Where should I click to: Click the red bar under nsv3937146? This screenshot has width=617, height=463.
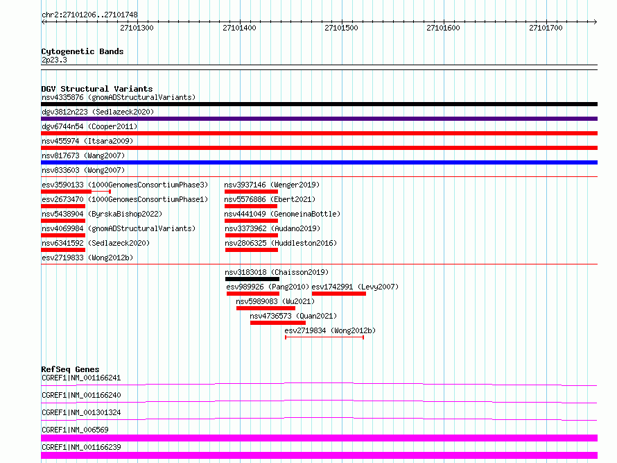[251, 192]
